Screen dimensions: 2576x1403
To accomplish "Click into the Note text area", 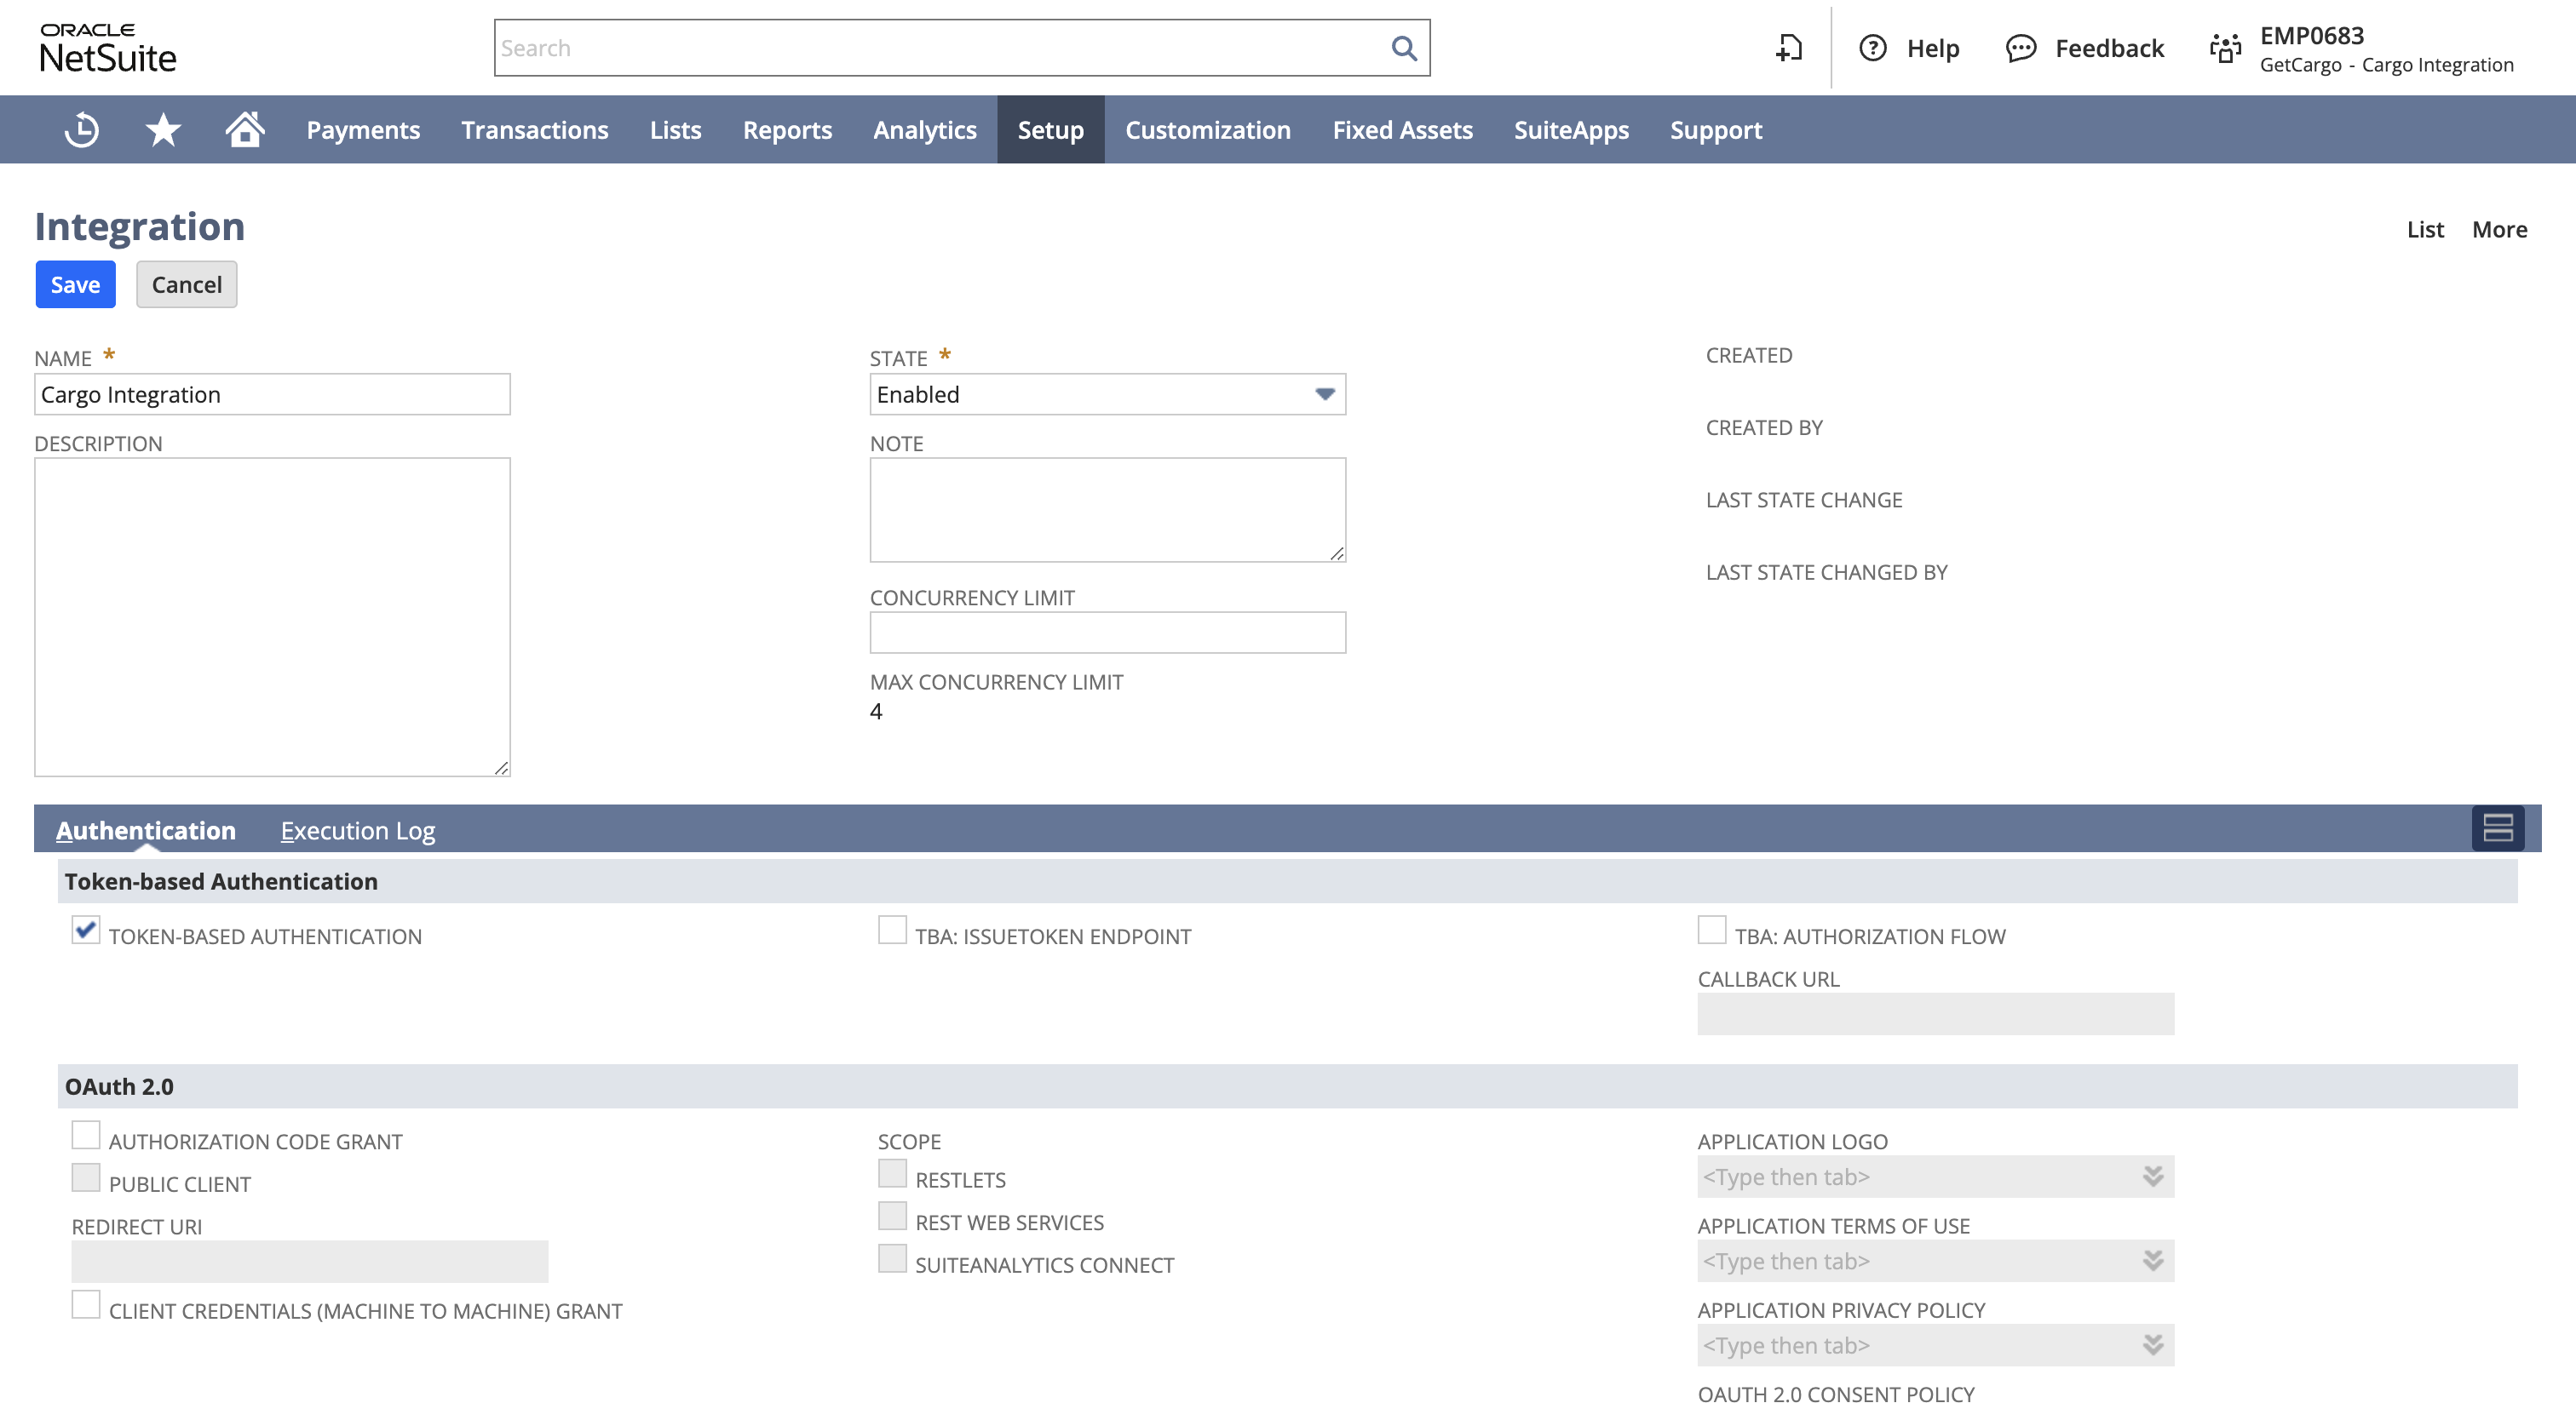I will tap(1107, 510).
